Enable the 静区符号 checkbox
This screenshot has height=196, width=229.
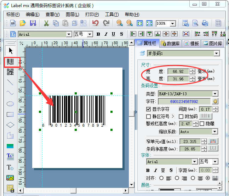pos(149,116)
